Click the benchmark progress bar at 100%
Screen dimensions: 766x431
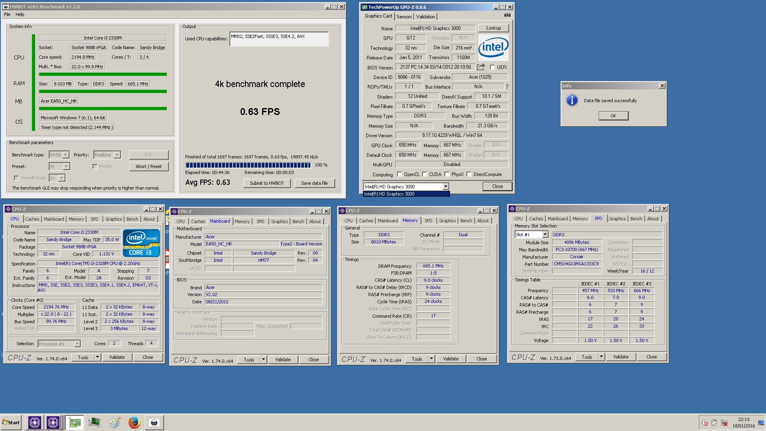248,165
